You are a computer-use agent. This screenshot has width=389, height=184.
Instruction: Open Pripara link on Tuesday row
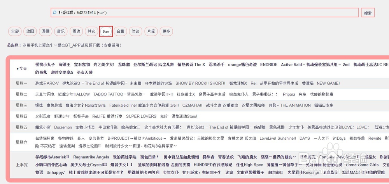pos(289,94)
